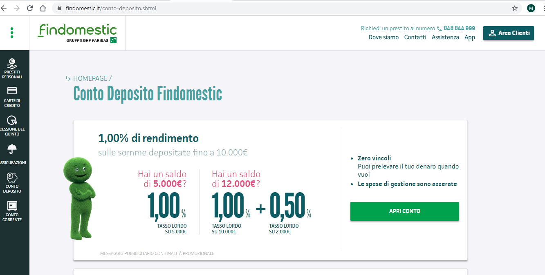Image resolution: width=545 pixels, height=275 pixels.
Task: Click the 'Zero vincoli' bullet text
Action: [375, 158]
